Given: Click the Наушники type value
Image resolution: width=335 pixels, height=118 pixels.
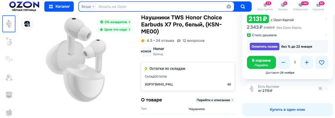Looking at the screenshot, I should pos(197,109).
